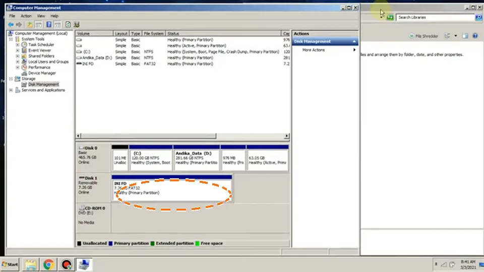Click the Explorer blue help question-mark icon
The width and height of the screenshot is (484, 272).
point(475,36)
